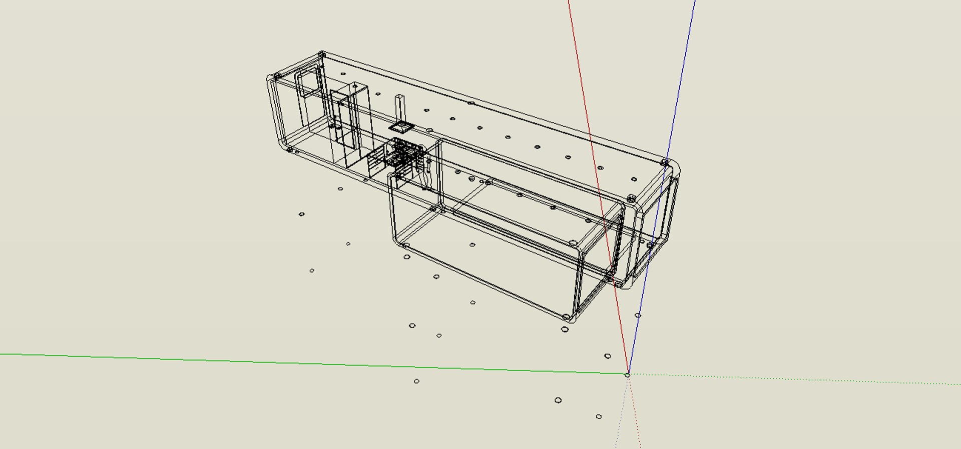This screenshot has width=961, height=449.
Task: Select the tall vertical post beside square cutout
Action: [x=399, y=107]
